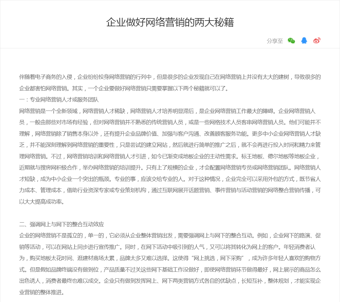Click the line 业营销的整体推进。

[42, 292]
